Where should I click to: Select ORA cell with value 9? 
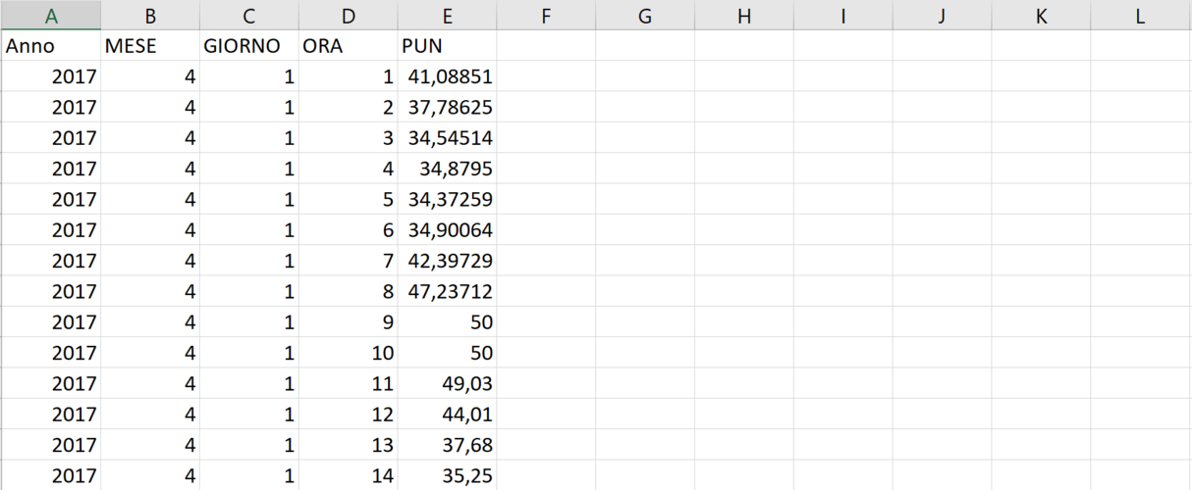coord(349,322)
